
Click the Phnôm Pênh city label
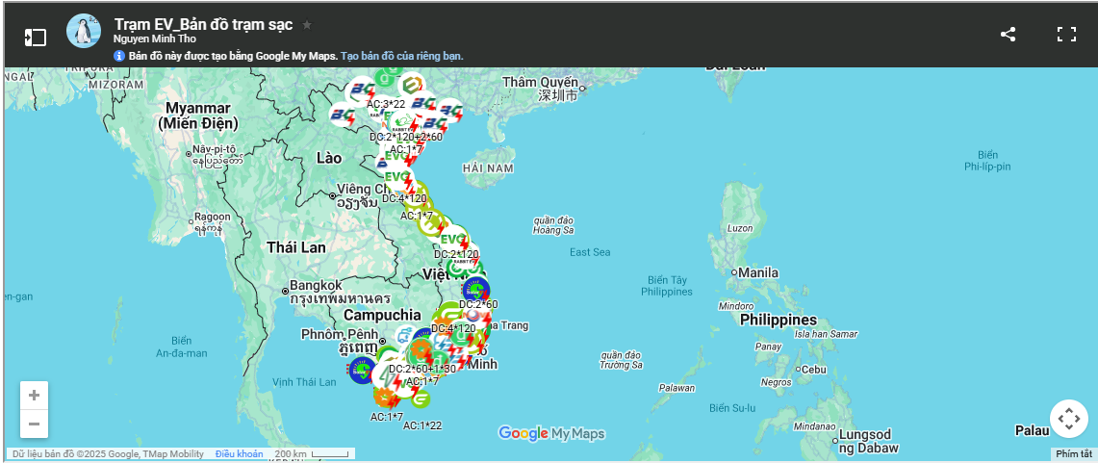(340, 334)
